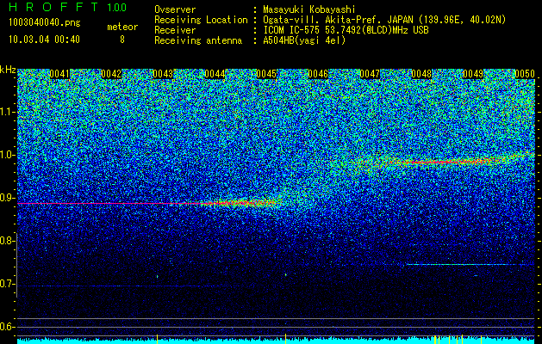Click the 1.0 frequency axis label
The height and width of the screenshot is (344, 542).
tap(6, 155)
